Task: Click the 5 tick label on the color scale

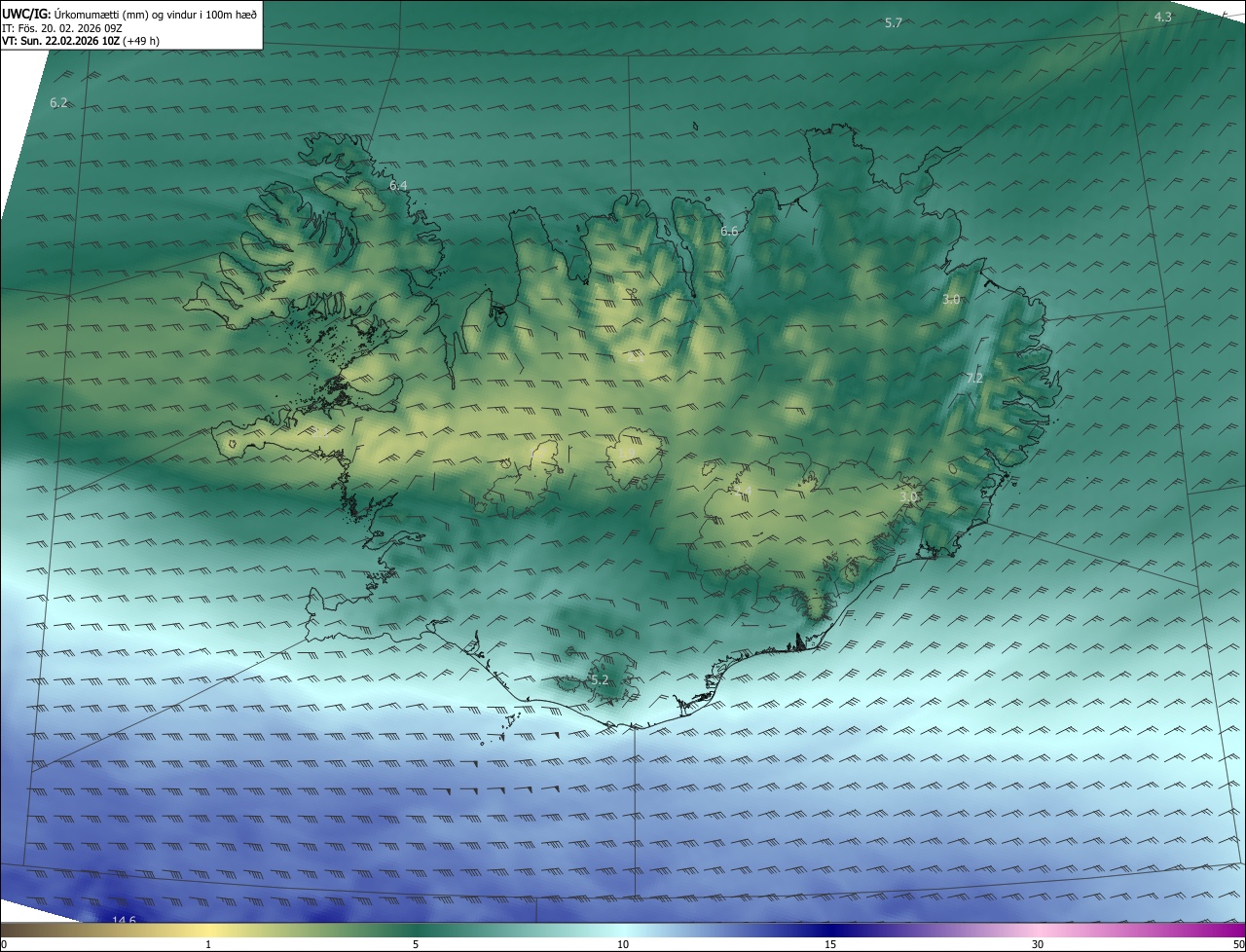Action: coord(416,944)
